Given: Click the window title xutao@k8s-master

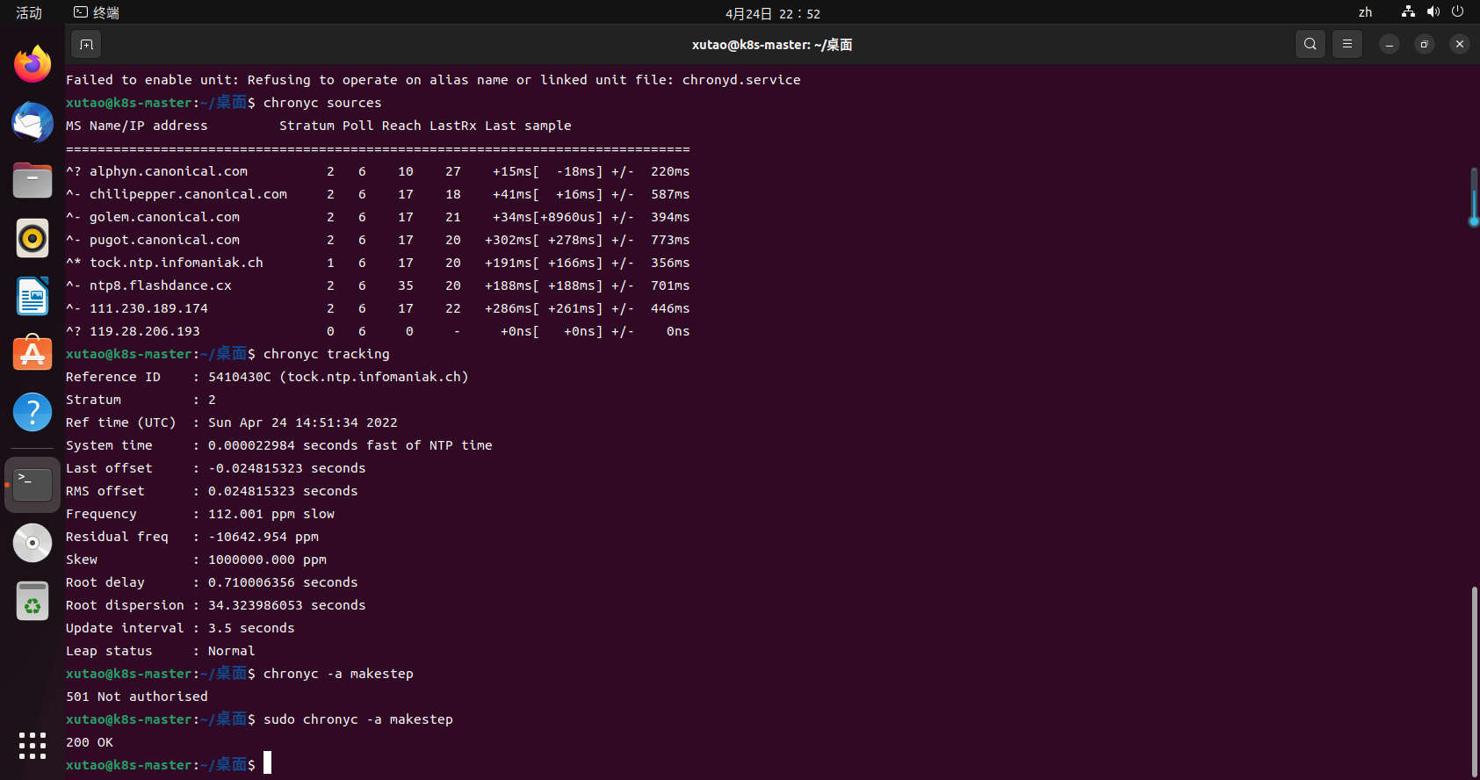Looking at the screenshot, I should [x=772, y=45].
